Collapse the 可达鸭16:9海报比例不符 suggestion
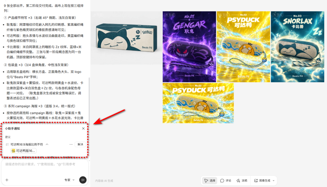 [x=47, y=144]
